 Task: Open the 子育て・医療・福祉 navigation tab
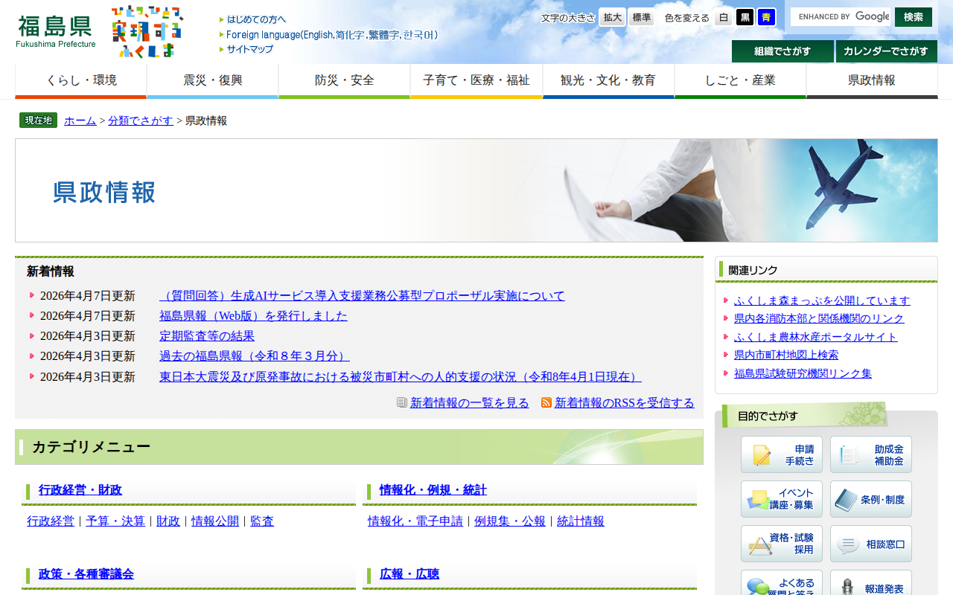pyautogui.click(x=476, y=81)
